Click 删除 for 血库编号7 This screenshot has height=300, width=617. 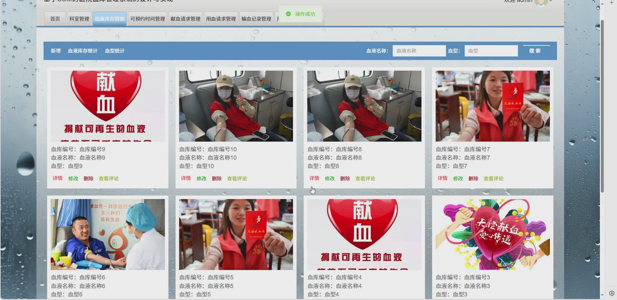[473, 178]
